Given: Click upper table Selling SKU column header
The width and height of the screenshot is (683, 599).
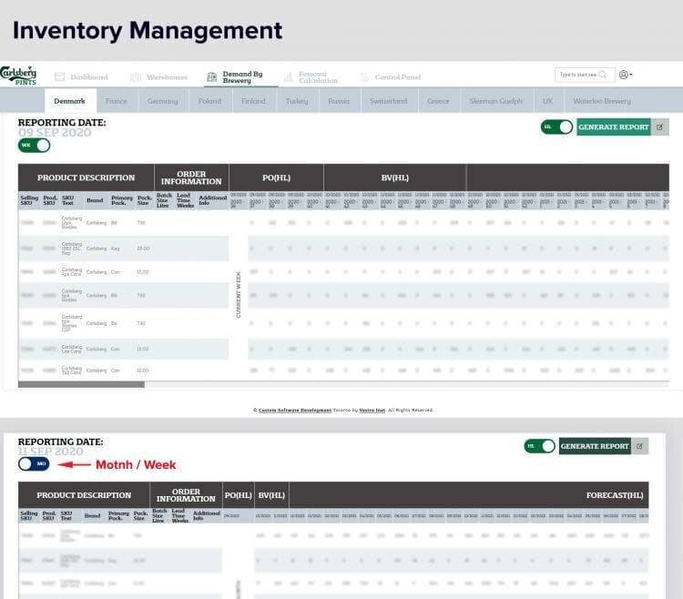Looking at the screenshot, I should [x=29, y=200].
